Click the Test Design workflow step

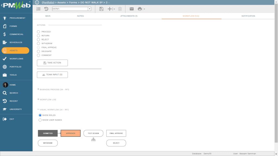[x=93, y=133]
